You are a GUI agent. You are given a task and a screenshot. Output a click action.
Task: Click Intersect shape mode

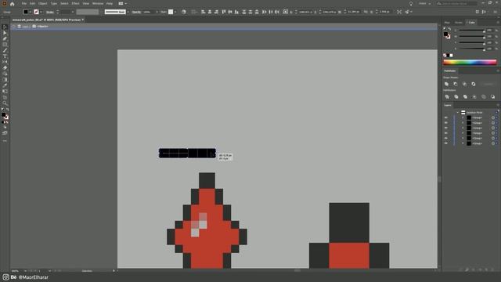tap(464, 84)
